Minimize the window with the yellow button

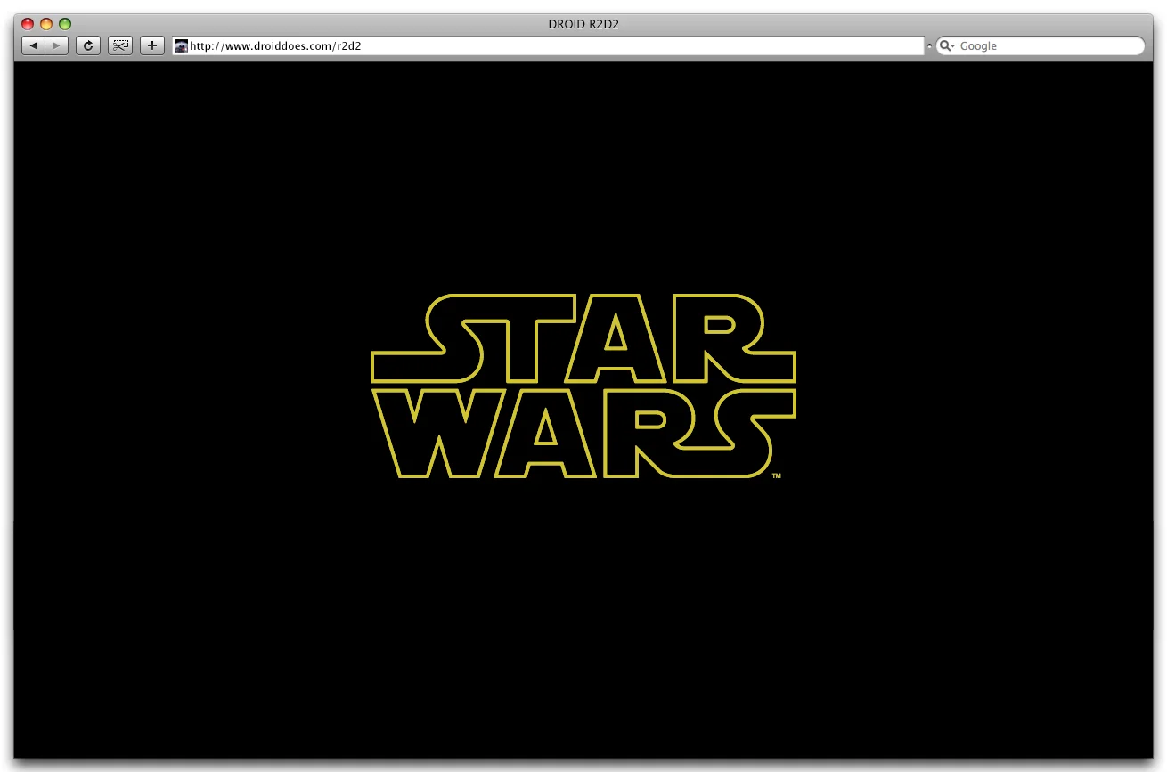tap(46, 24)
